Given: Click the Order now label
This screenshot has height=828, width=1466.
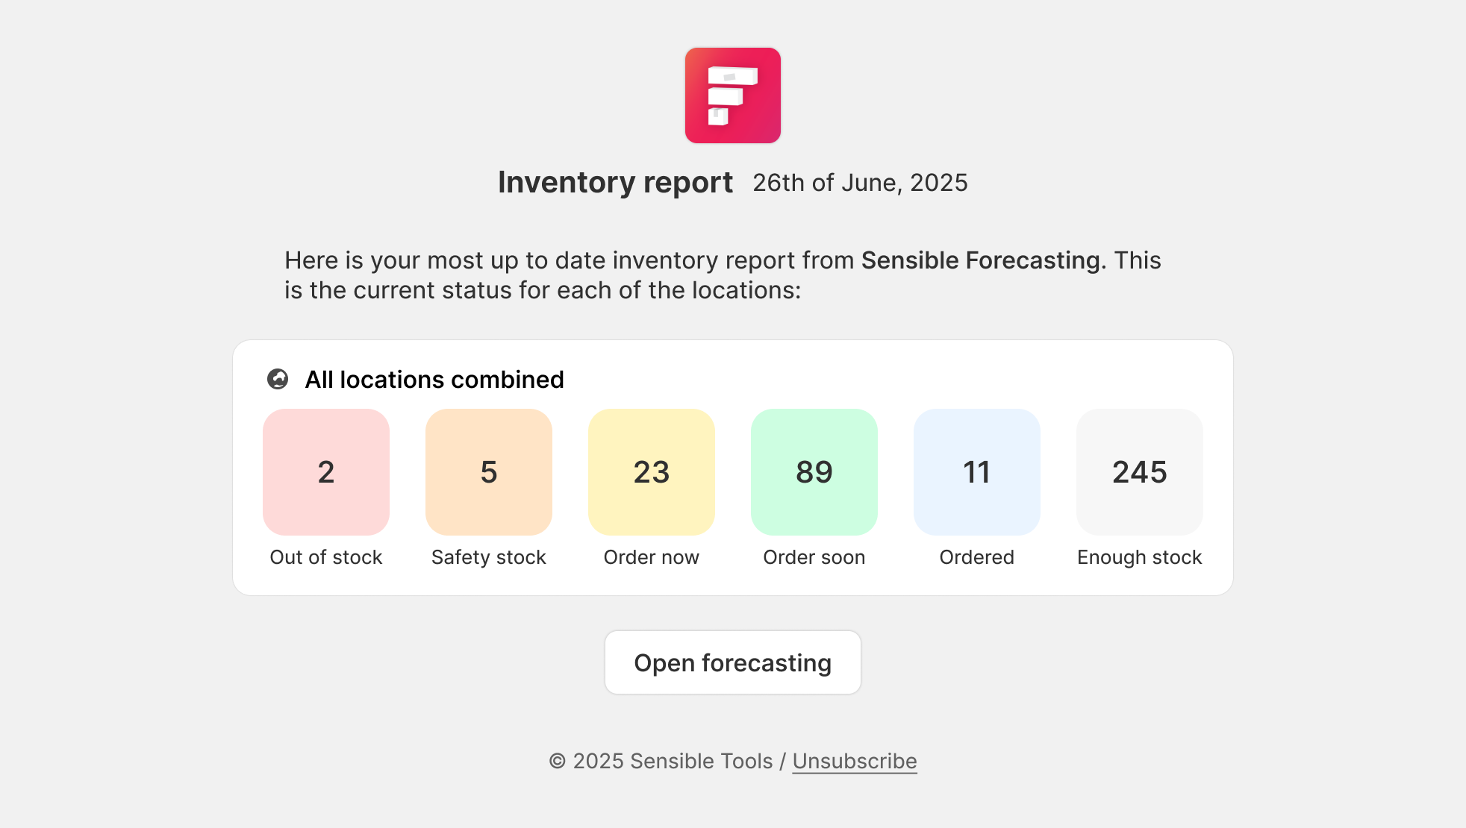Looking at the screenshot, I should point(652,557).
